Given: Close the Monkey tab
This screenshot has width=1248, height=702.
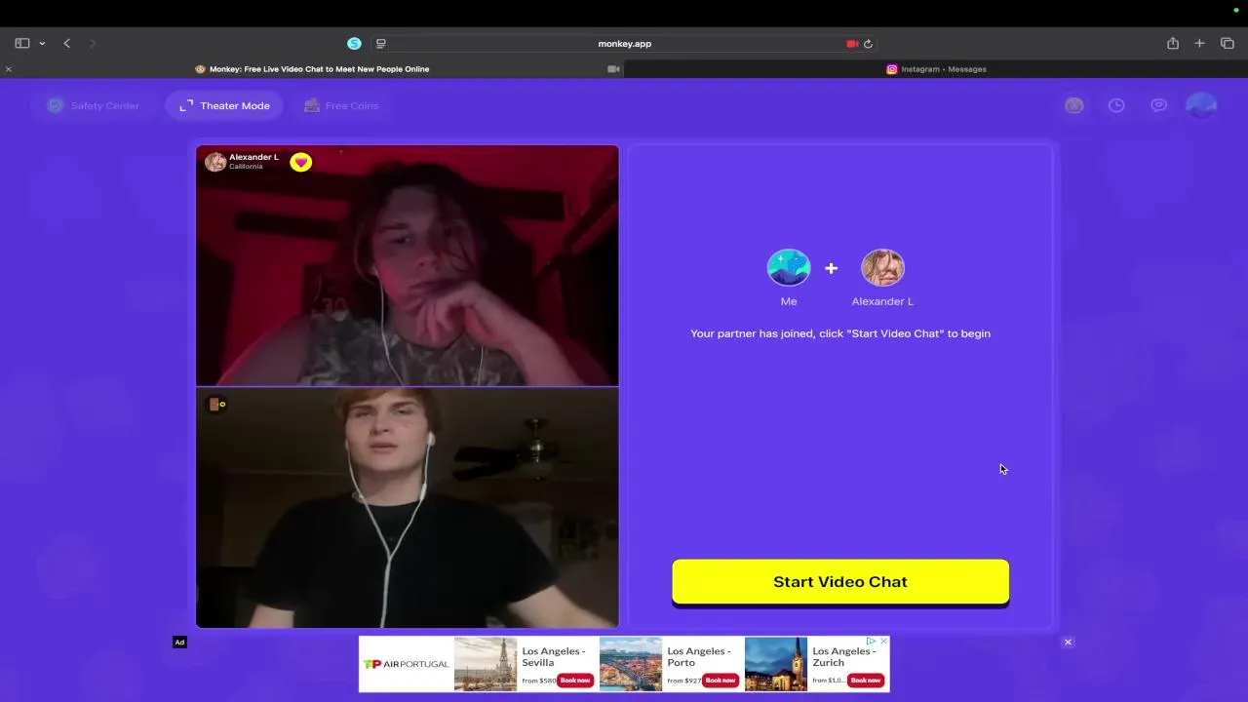Looking at the screenshot, I should point(8,69).
